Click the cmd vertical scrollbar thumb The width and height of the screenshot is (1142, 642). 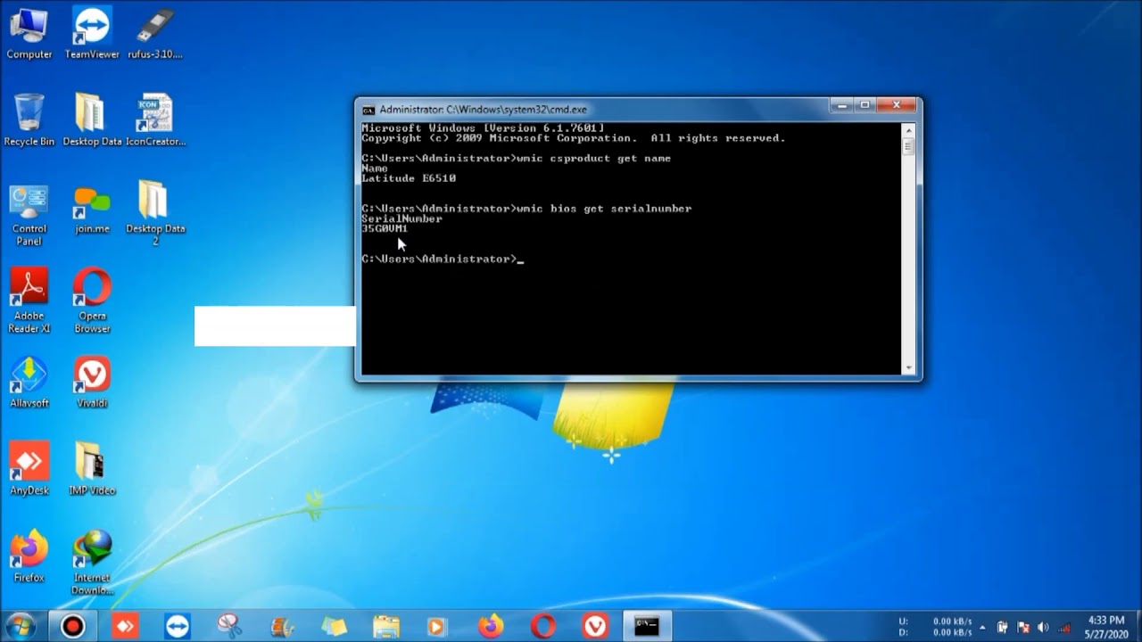coord(909,147)
